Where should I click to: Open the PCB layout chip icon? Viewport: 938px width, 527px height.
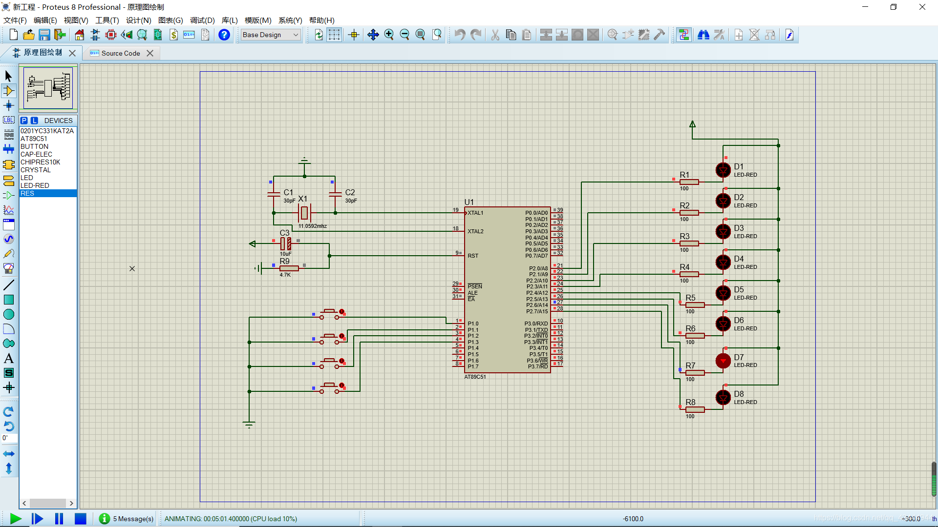[111, 35]
